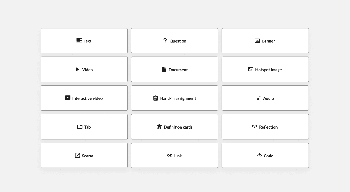Click the Interactive video icon

pos(68,98)
